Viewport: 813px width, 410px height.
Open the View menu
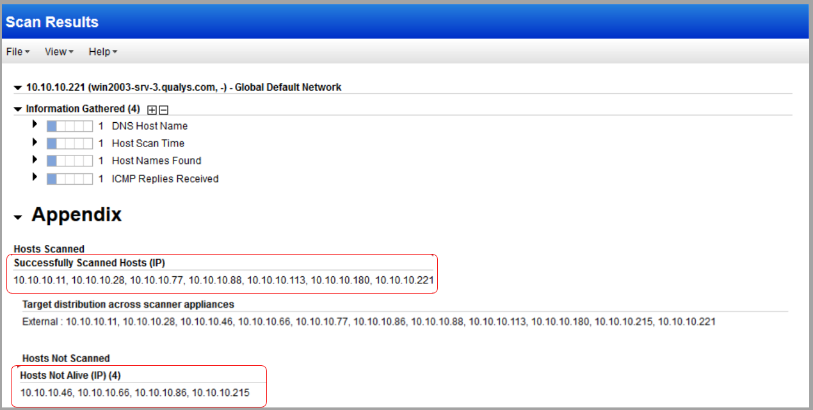[x=59, y=52]
